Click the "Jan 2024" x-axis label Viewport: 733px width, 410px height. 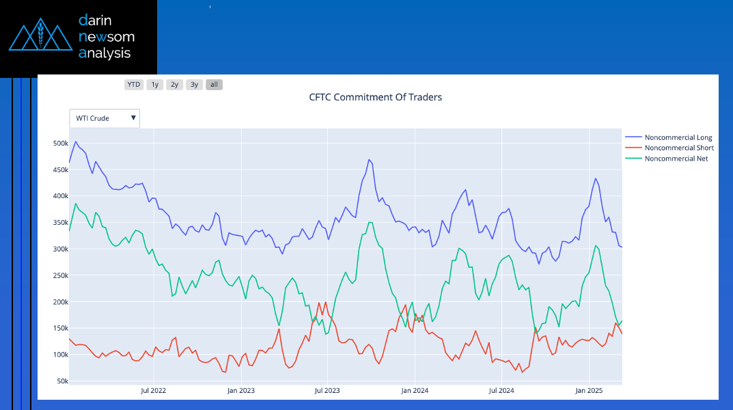point(415,391)
